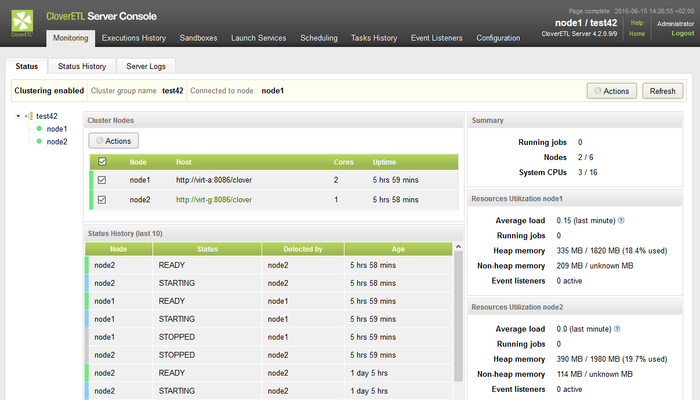Click node1 green status dot in tree
Viewport: 700px width, 400px height.
coord(39,129)
